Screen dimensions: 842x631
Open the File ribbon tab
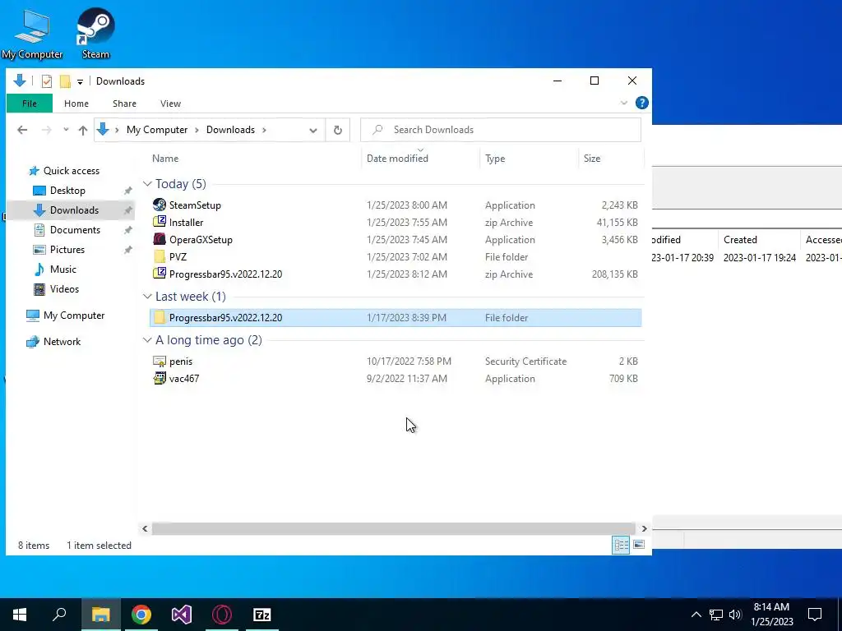(x=30, y=104)
